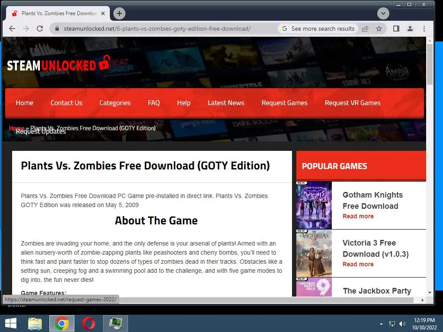
Task: Open the Request VR Games navigation item
Action: click(353, 103)
